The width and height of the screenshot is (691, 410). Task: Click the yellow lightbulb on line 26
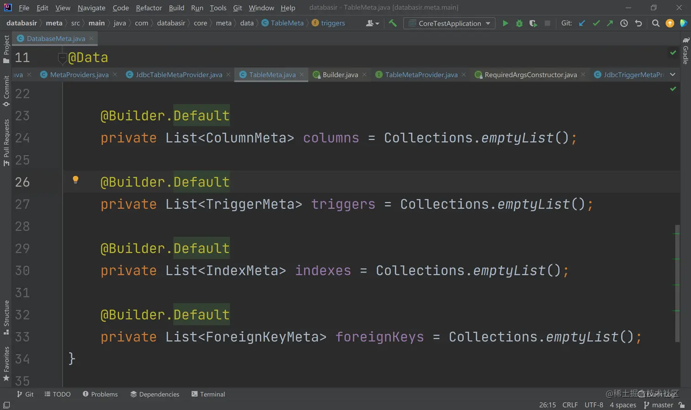(x=76, y=180)
